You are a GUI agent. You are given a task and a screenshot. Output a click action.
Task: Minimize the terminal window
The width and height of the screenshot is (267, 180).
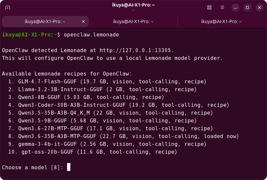click(x=235, y=8)
